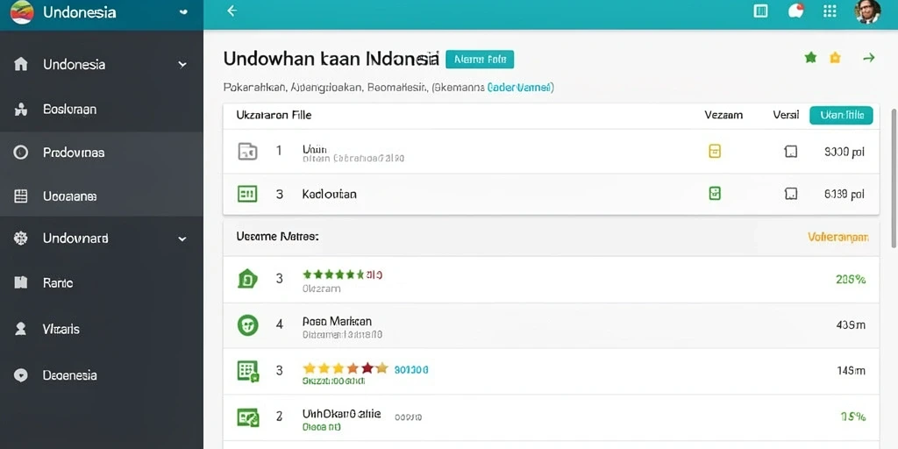Click the circle icon beside Predovinas

tap(21, 153)
